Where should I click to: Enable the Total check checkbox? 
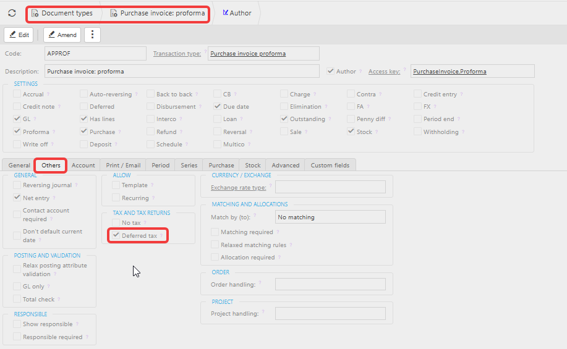(17, 299)
